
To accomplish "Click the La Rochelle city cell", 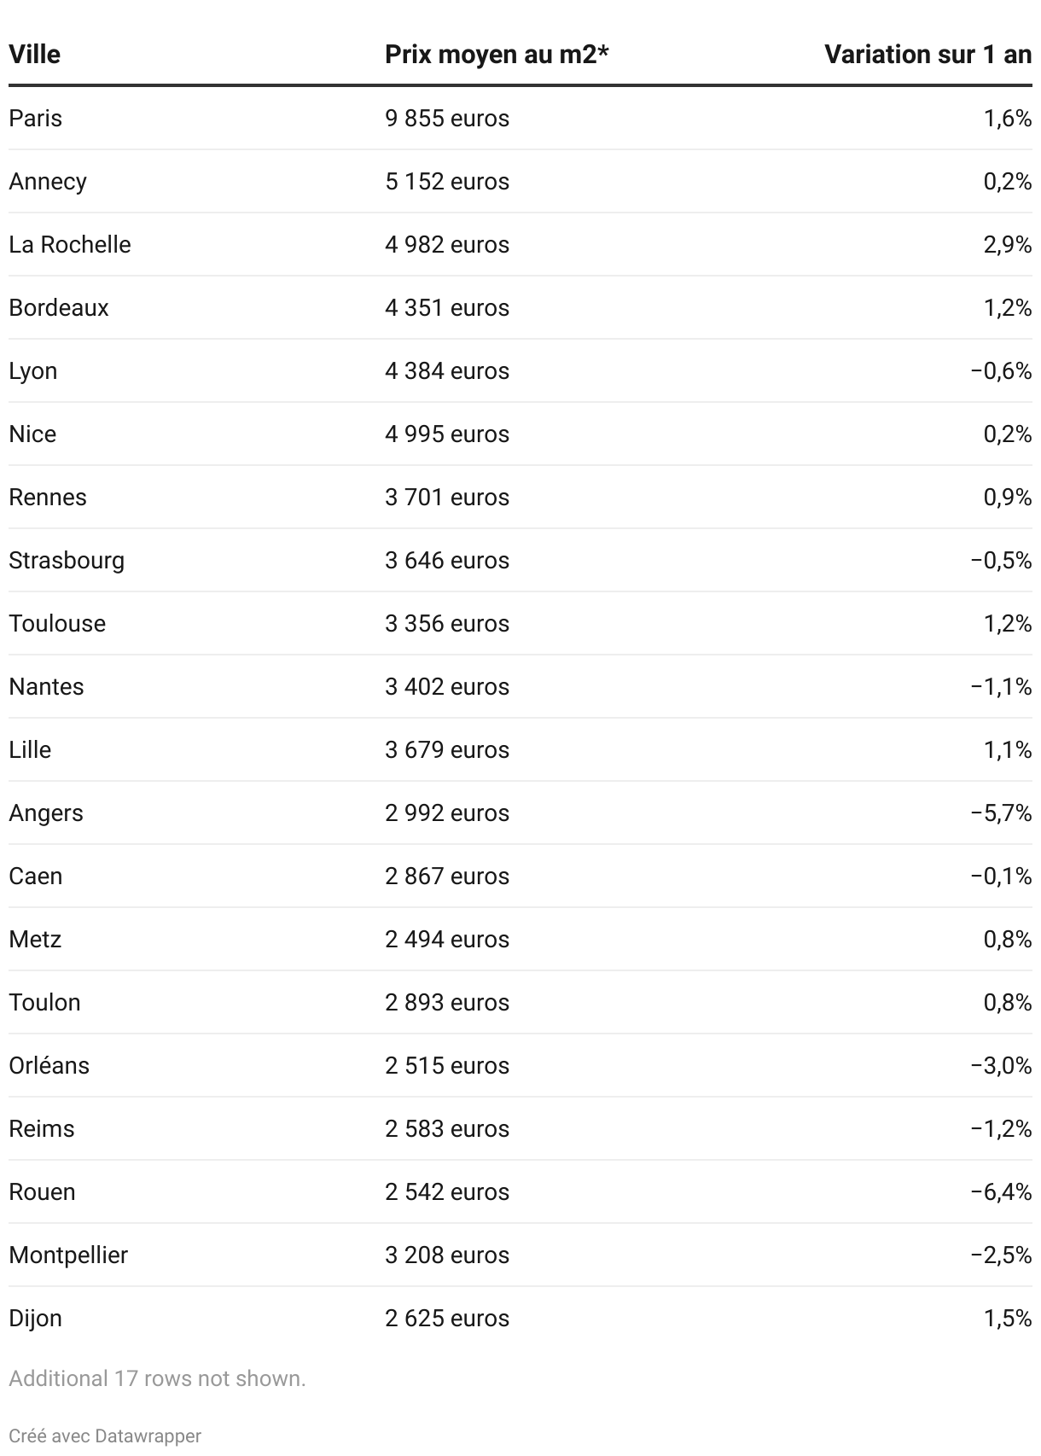I will tap(70, 244).
